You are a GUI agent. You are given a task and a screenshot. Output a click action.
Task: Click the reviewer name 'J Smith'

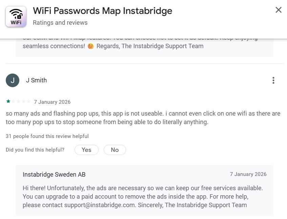[36, 80]
